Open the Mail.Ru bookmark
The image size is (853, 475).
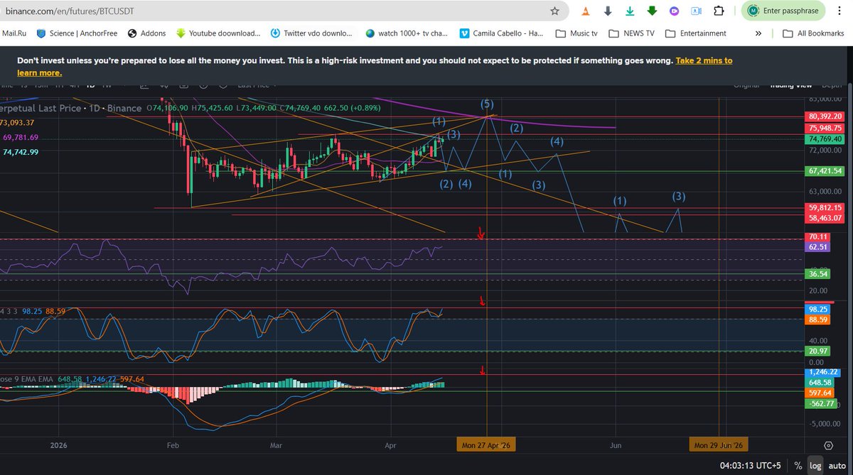pos(14,33)
